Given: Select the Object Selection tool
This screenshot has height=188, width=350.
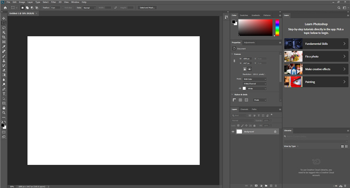Looking at the screenshot, I should click(x=4, y=32).
